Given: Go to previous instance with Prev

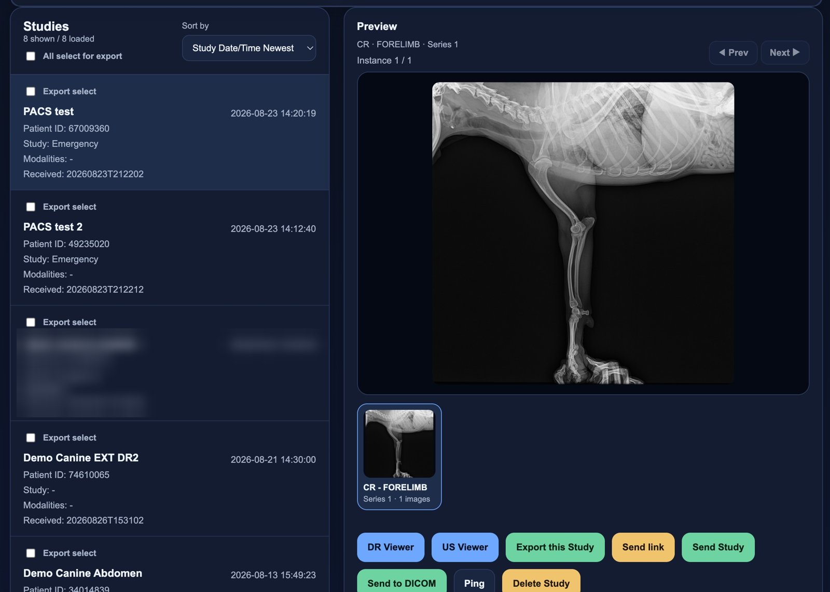Looking at the screenshot, I should pos(733,52).
